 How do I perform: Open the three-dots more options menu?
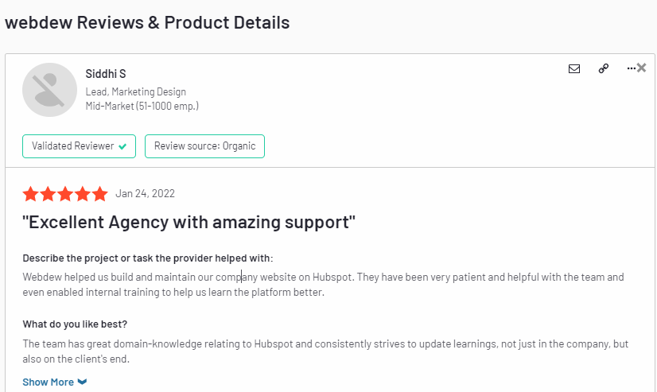click(631, 69)
